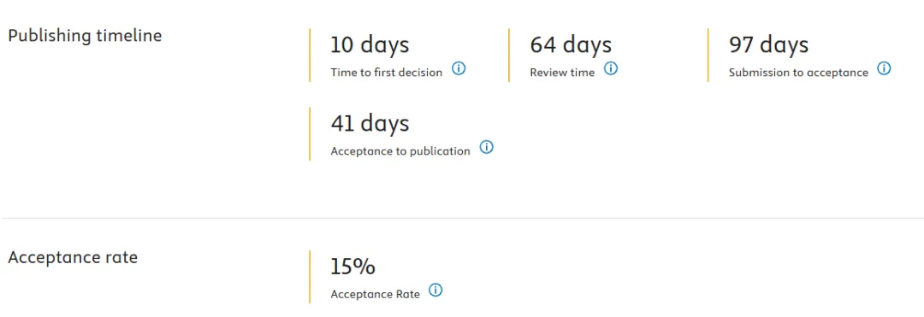Click yellow bar beside 15% metric

click(310, 277)
